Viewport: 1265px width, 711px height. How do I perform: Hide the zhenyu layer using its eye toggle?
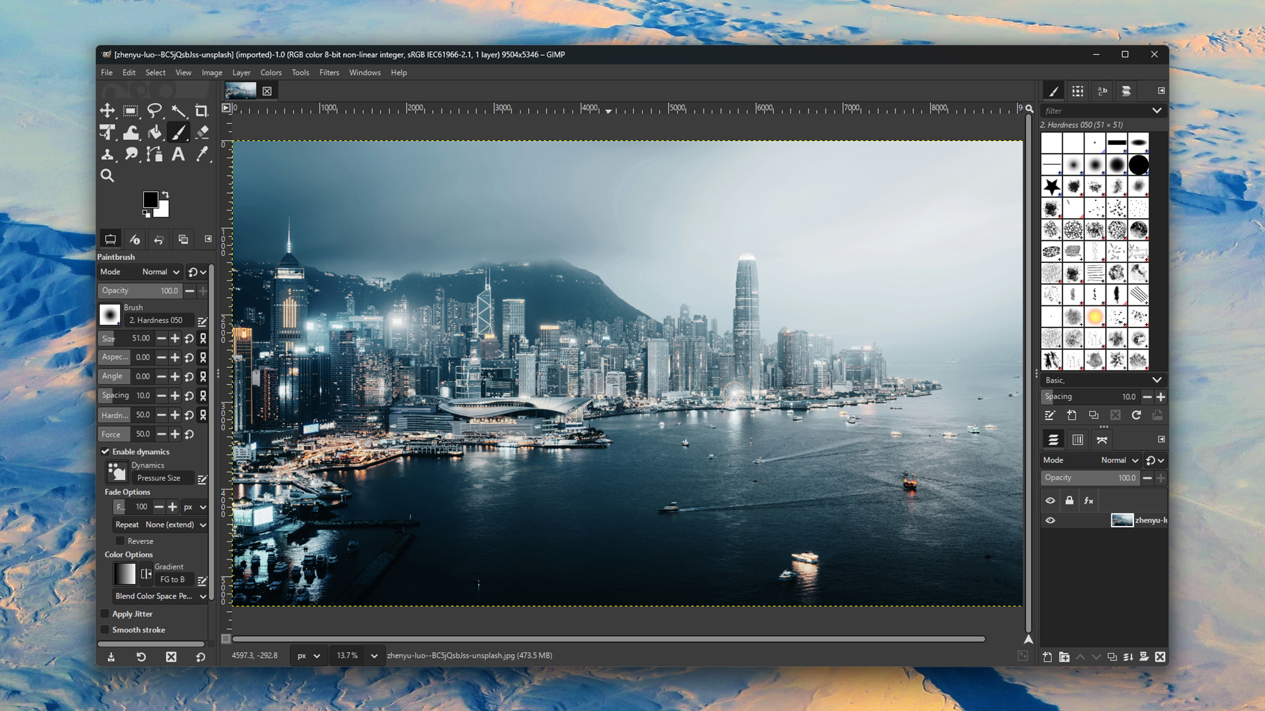pyautogui.click(x=1051, y=520)
